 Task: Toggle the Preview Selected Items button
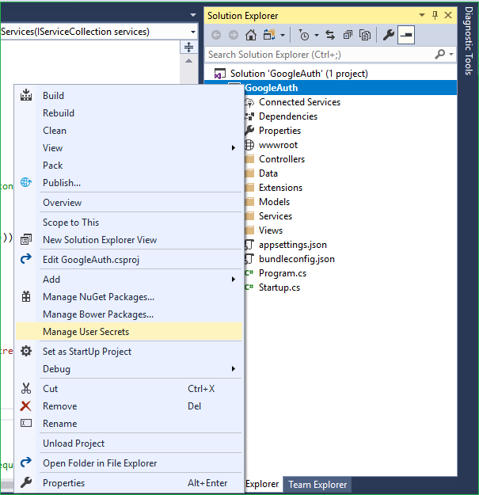tap(405, 35)
